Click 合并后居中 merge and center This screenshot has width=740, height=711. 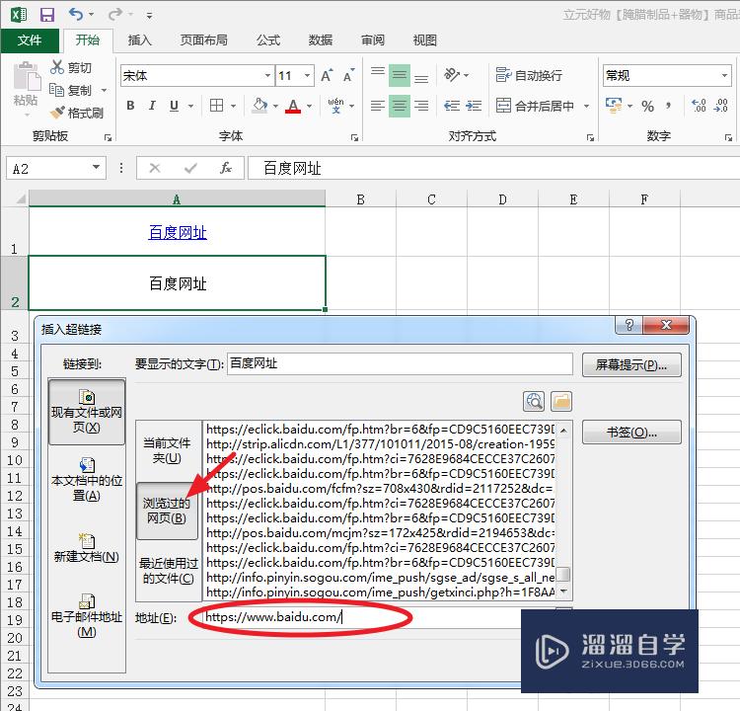coord(535,106)
